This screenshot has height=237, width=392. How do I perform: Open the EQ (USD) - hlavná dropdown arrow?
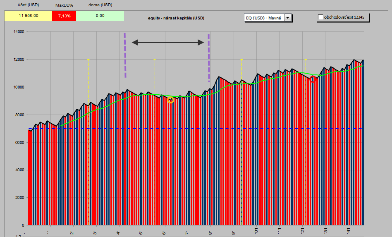tap(288, 18)
